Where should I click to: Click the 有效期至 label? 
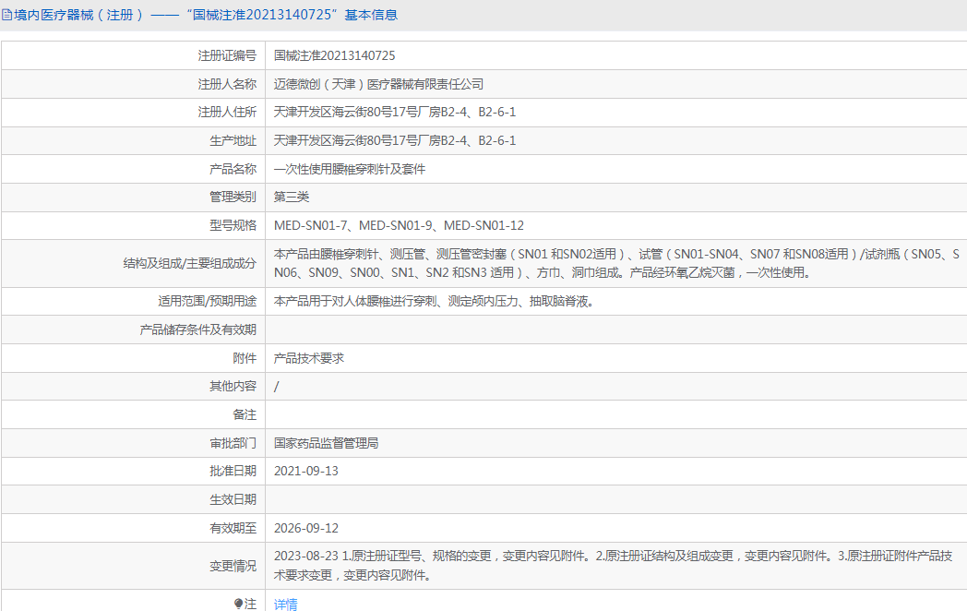[x=233, y=528]
